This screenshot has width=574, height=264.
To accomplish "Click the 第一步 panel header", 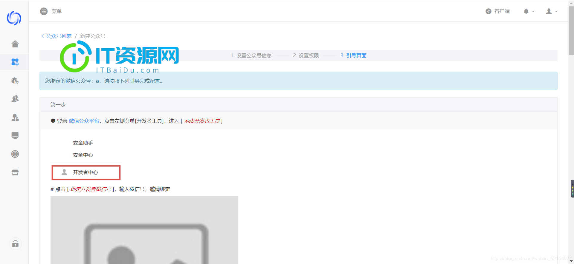I will tap(298, 105).
